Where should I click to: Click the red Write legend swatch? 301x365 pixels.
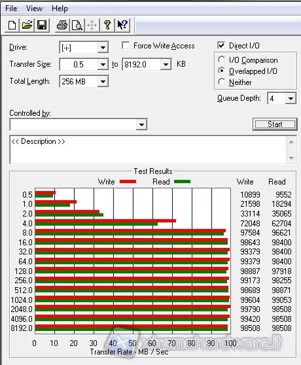128,182
